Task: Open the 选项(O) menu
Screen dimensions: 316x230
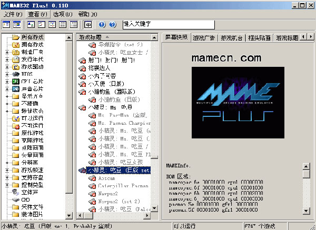Action: coord(63,14)
